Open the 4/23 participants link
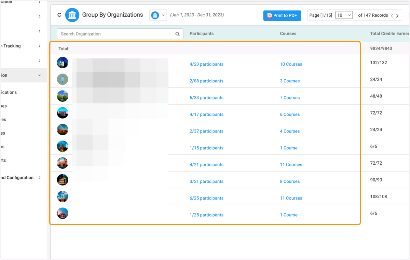410x260 pixels. [x=206, y=64]
